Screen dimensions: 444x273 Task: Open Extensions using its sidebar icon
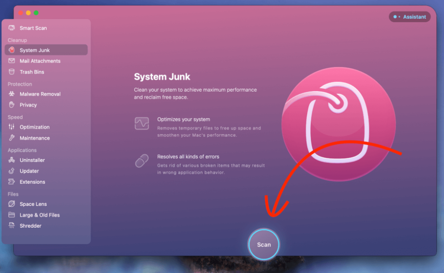coord(11,182)
